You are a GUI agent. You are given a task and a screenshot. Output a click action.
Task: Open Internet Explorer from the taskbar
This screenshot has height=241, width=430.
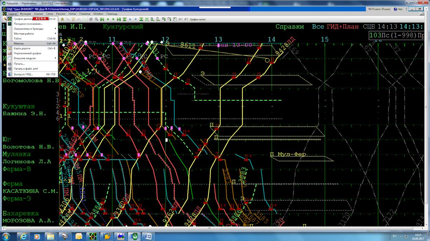(24, 236)
